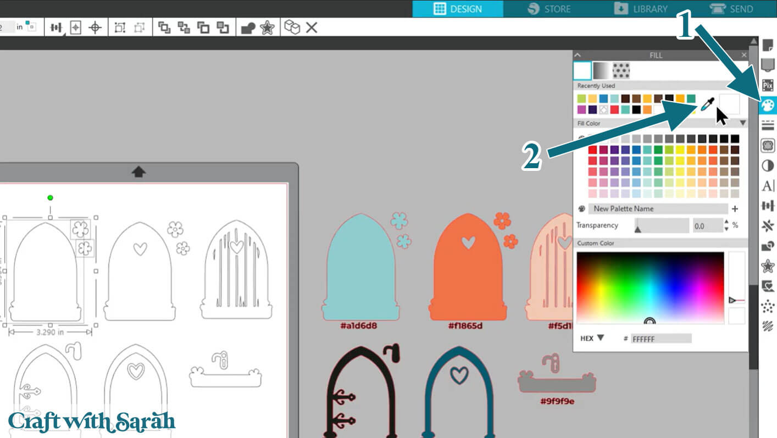Collapse the Fill Color section arrow
The image size is (777, 438).
click(x=743, y=123)
